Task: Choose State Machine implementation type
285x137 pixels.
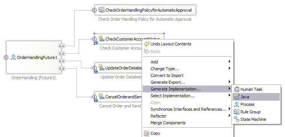Action: pyautogui.click(x=256, y=119)
